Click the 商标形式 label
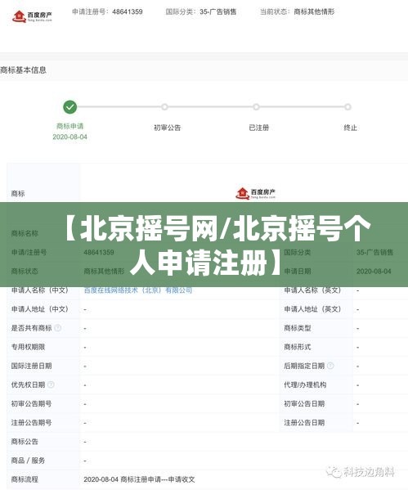 pyautogui.click(x=298, y=347)
